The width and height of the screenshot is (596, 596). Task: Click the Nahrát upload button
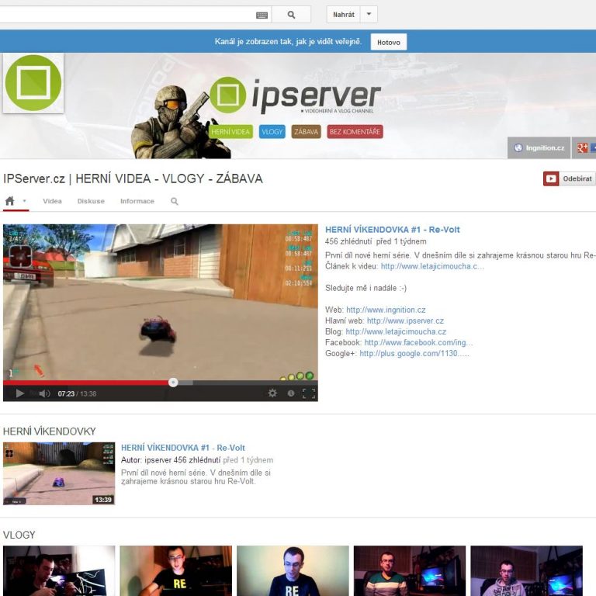click(x=343, y=15)
